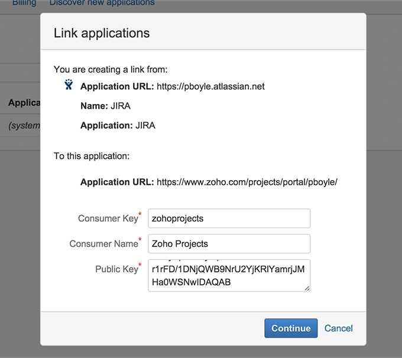Click the JIRA logo icon in the dialog
Screen dimensions: 402x358
69,85
